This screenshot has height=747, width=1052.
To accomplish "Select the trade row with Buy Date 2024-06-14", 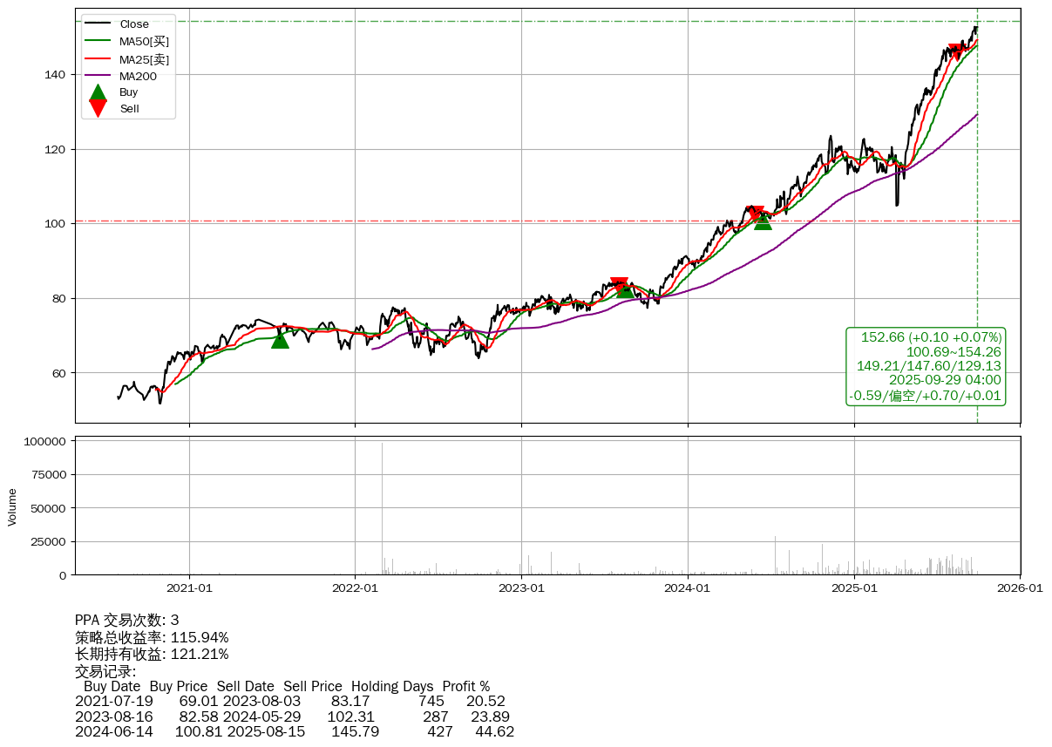I will [295, 731].
